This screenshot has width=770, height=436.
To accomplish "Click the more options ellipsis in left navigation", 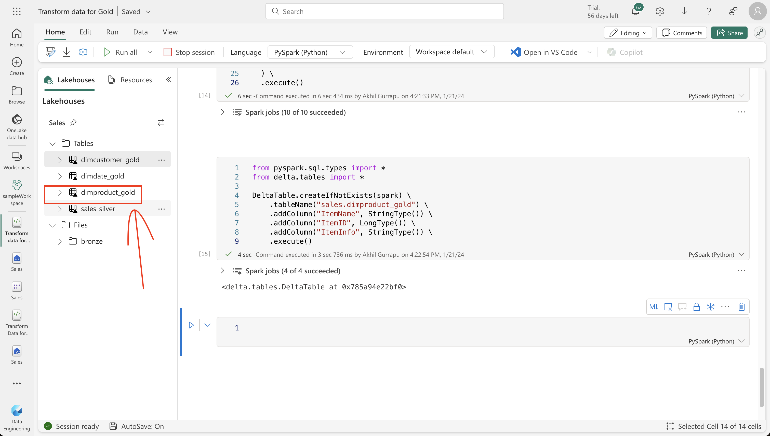I will click(17, 383).
